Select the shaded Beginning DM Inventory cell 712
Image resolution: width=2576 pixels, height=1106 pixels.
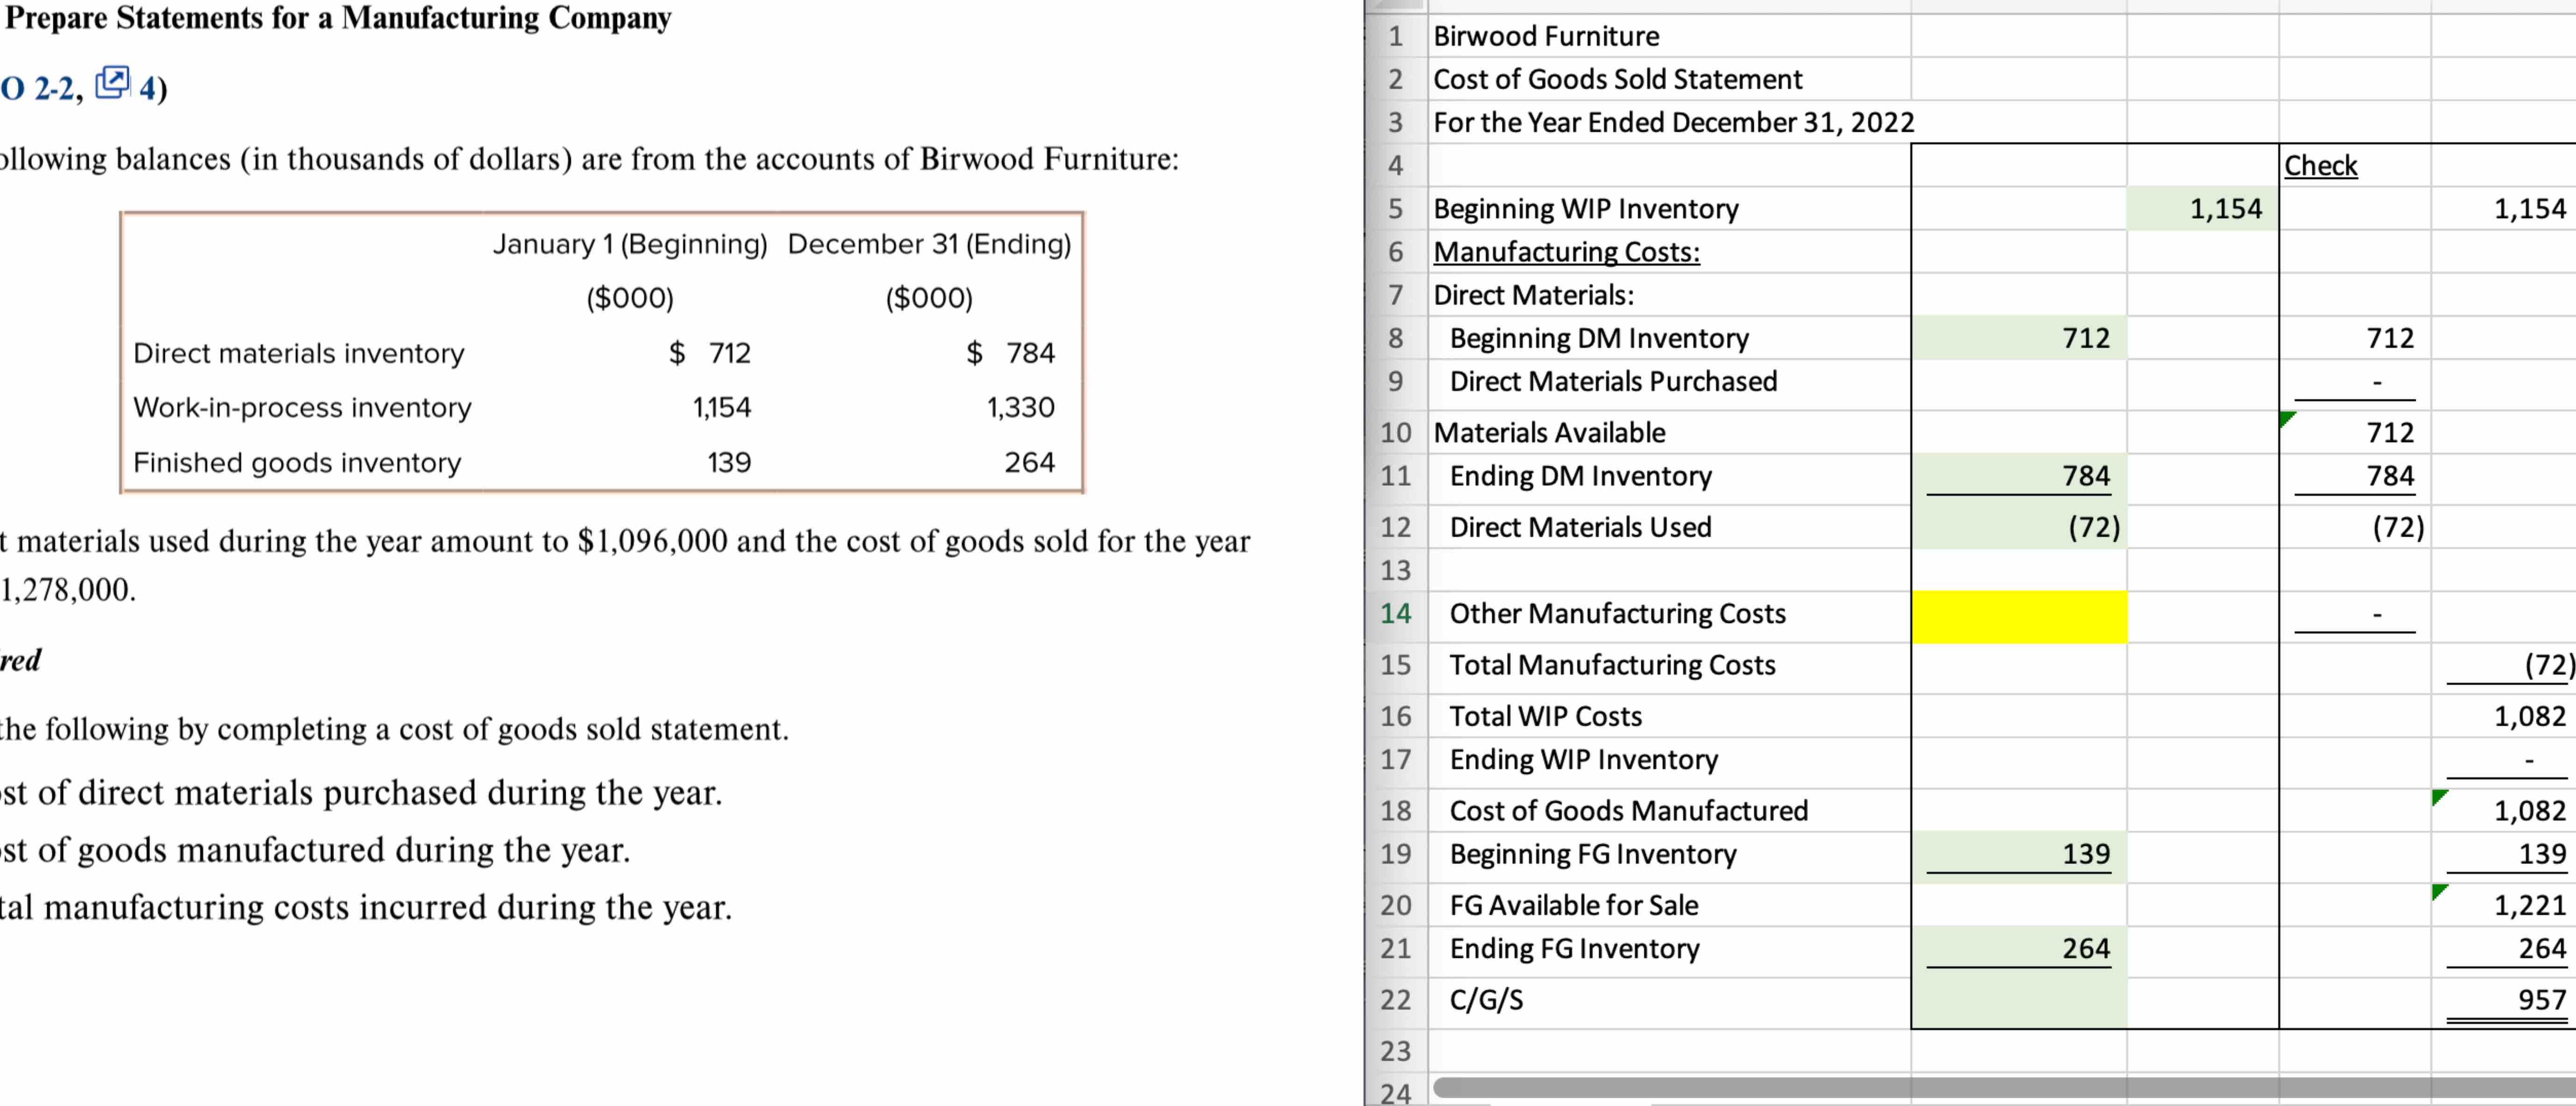[x=2019, y=338]
